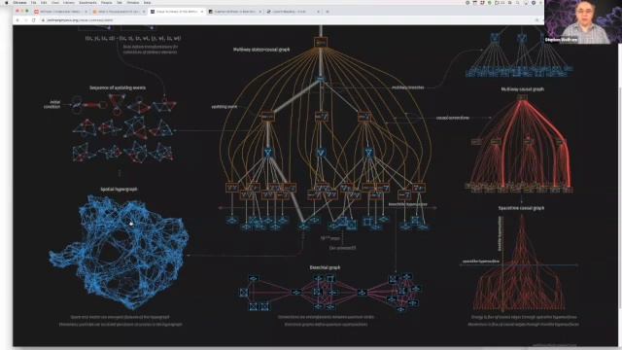Click the top root node of multiway graph

[321, 42]
